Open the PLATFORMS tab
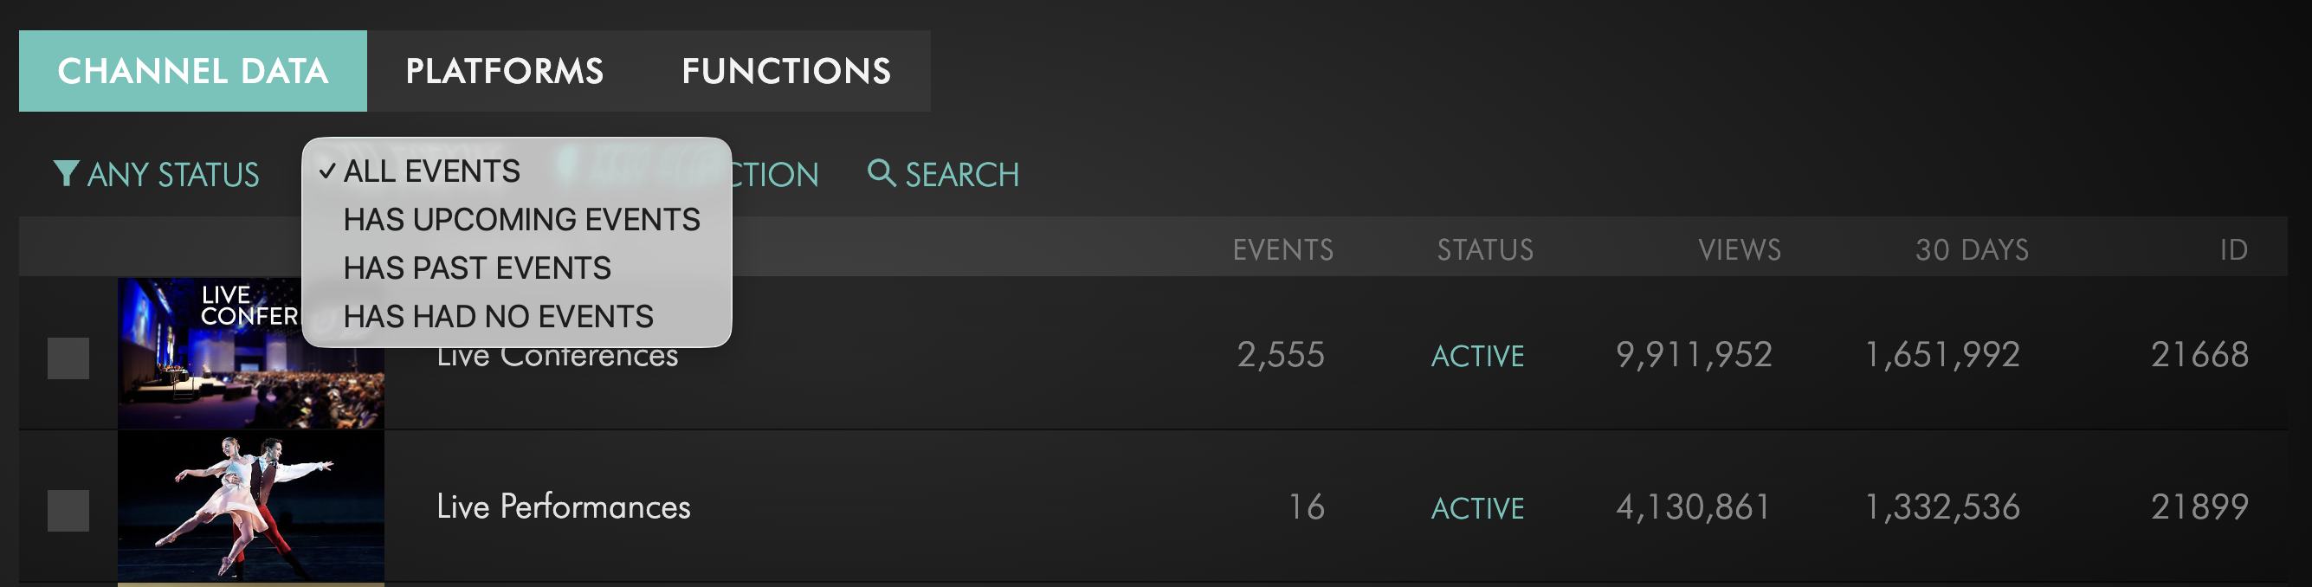This screenshot has height=587, width=2312. point(505,71)
